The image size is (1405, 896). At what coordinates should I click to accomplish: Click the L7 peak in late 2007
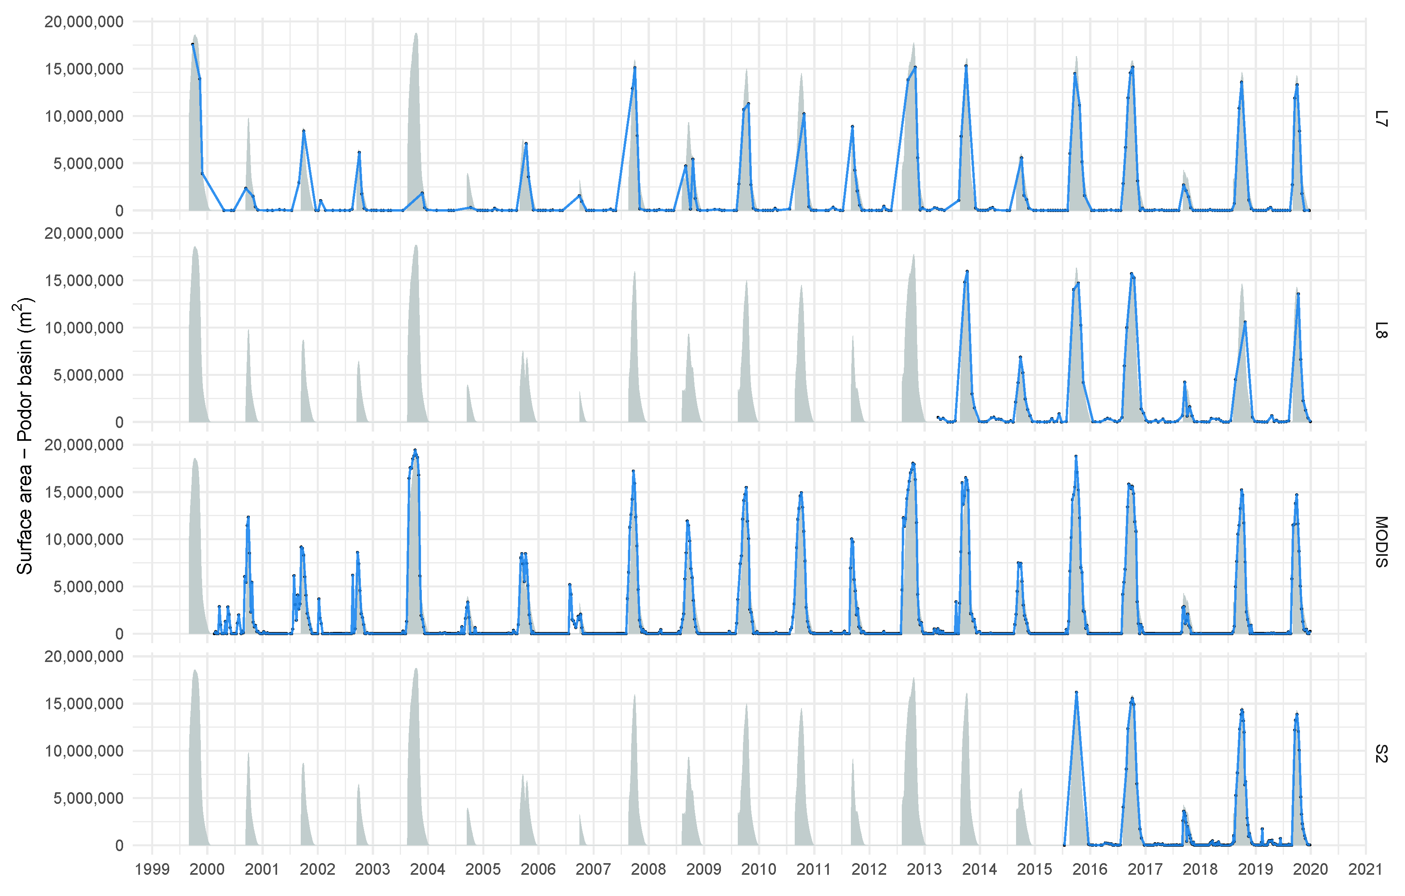point(635,68)
